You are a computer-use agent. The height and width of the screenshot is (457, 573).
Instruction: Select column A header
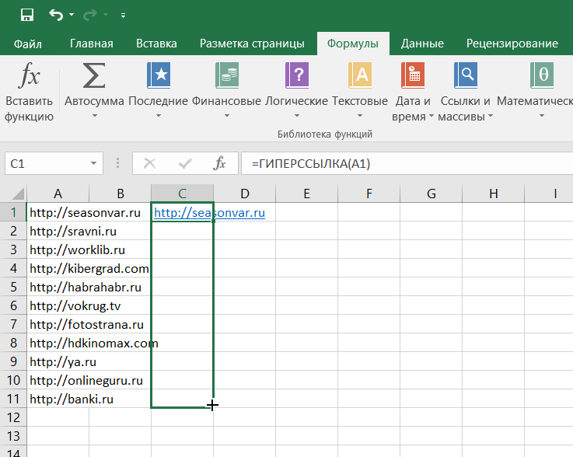tap(58, 194)
